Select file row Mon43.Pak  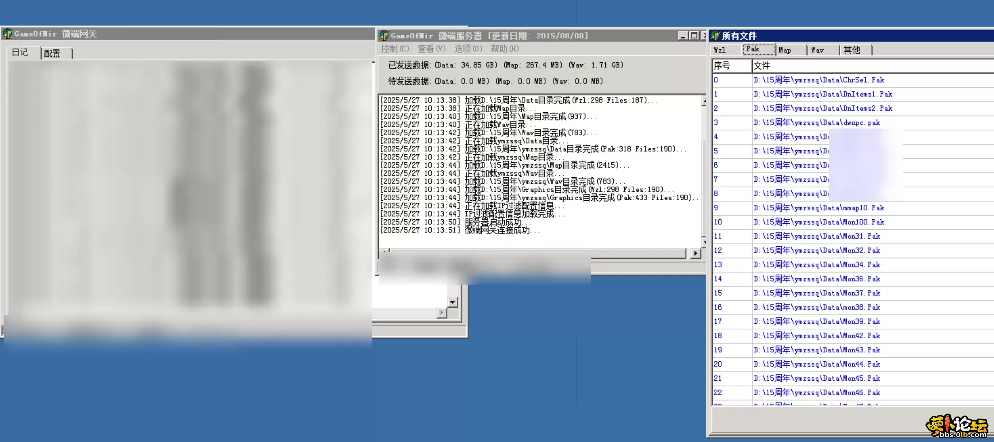tap(853, 350)
